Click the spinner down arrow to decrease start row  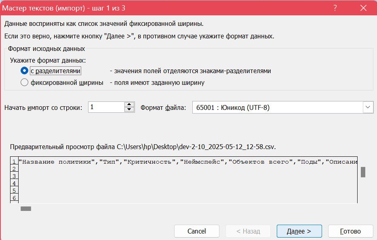(130, 110)
